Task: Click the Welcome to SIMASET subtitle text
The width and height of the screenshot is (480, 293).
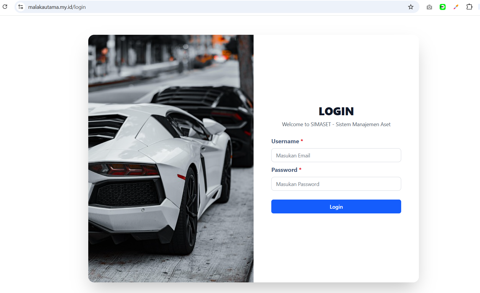Action: click(336, 124)
